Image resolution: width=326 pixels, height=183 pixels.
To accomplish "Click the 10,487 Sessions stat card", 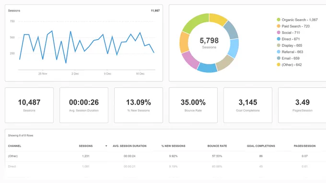I will pyautogui.click(x=29, y=105).
